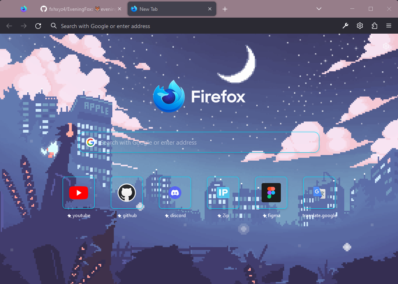Image resolution: width=398 pixels, height=284 pixels.
Task: Open the 2ip shortcut tile
Action: (223, 193)
